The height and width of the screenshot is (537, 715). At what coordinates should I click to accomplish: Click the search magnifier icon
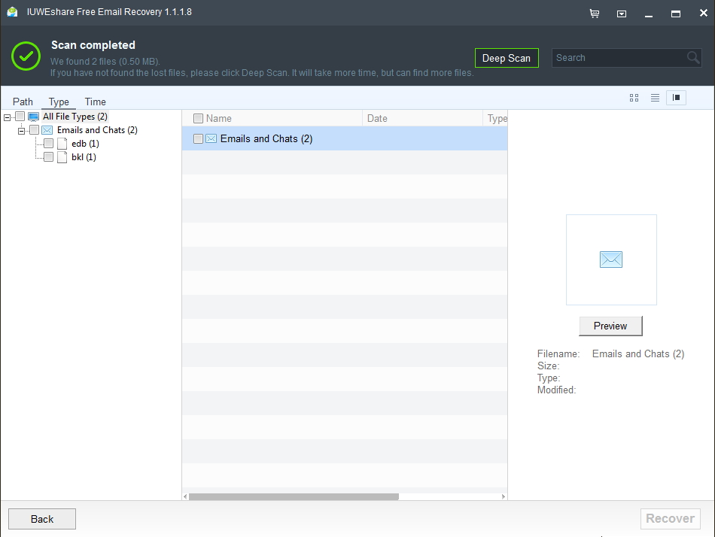[693, 58]
